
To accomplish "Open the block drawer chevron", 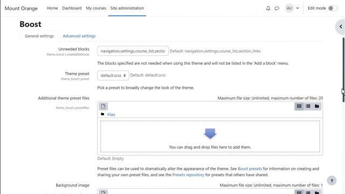I will coord(341,27).
